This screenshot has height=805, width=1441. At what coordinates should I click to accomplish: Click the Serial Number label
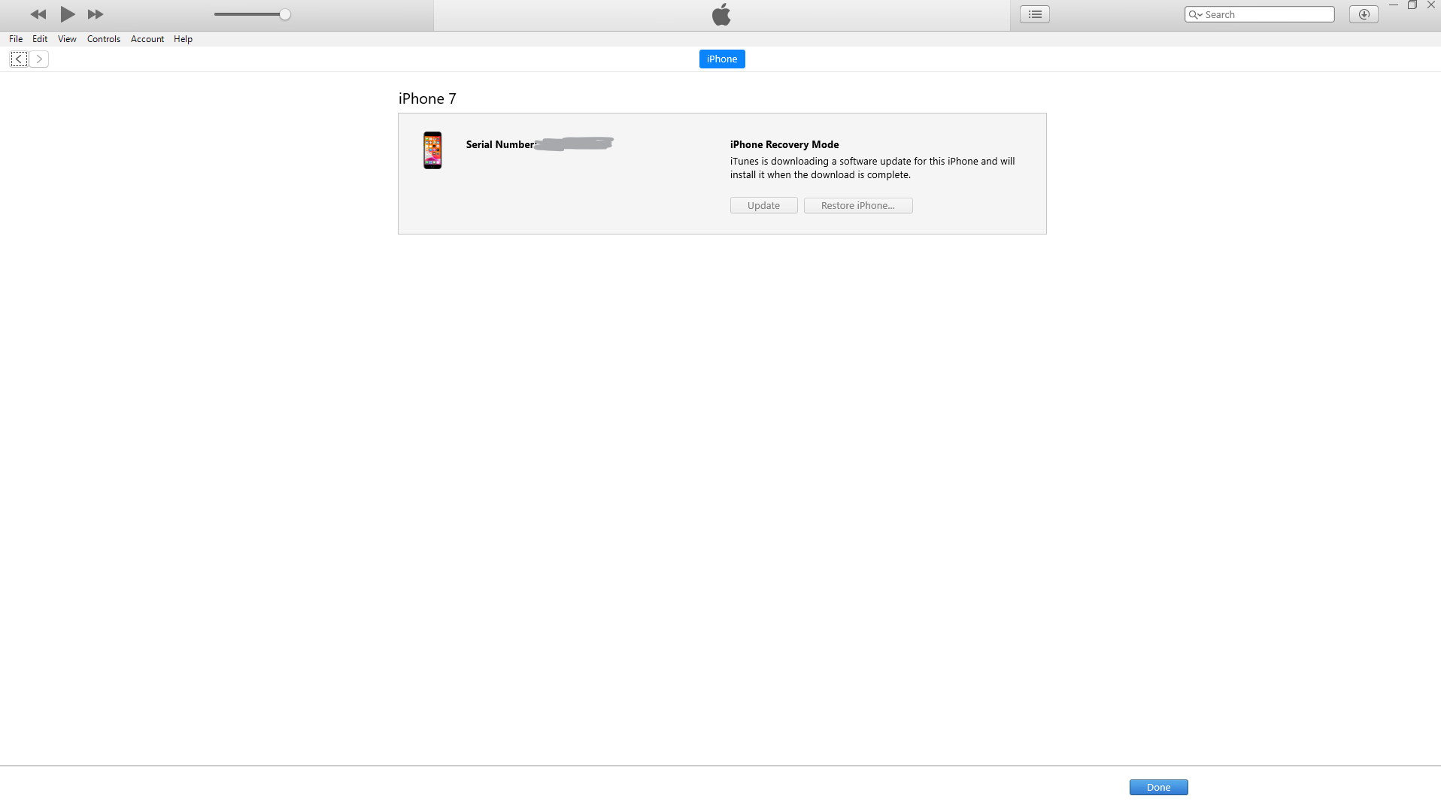pos(500,144)
